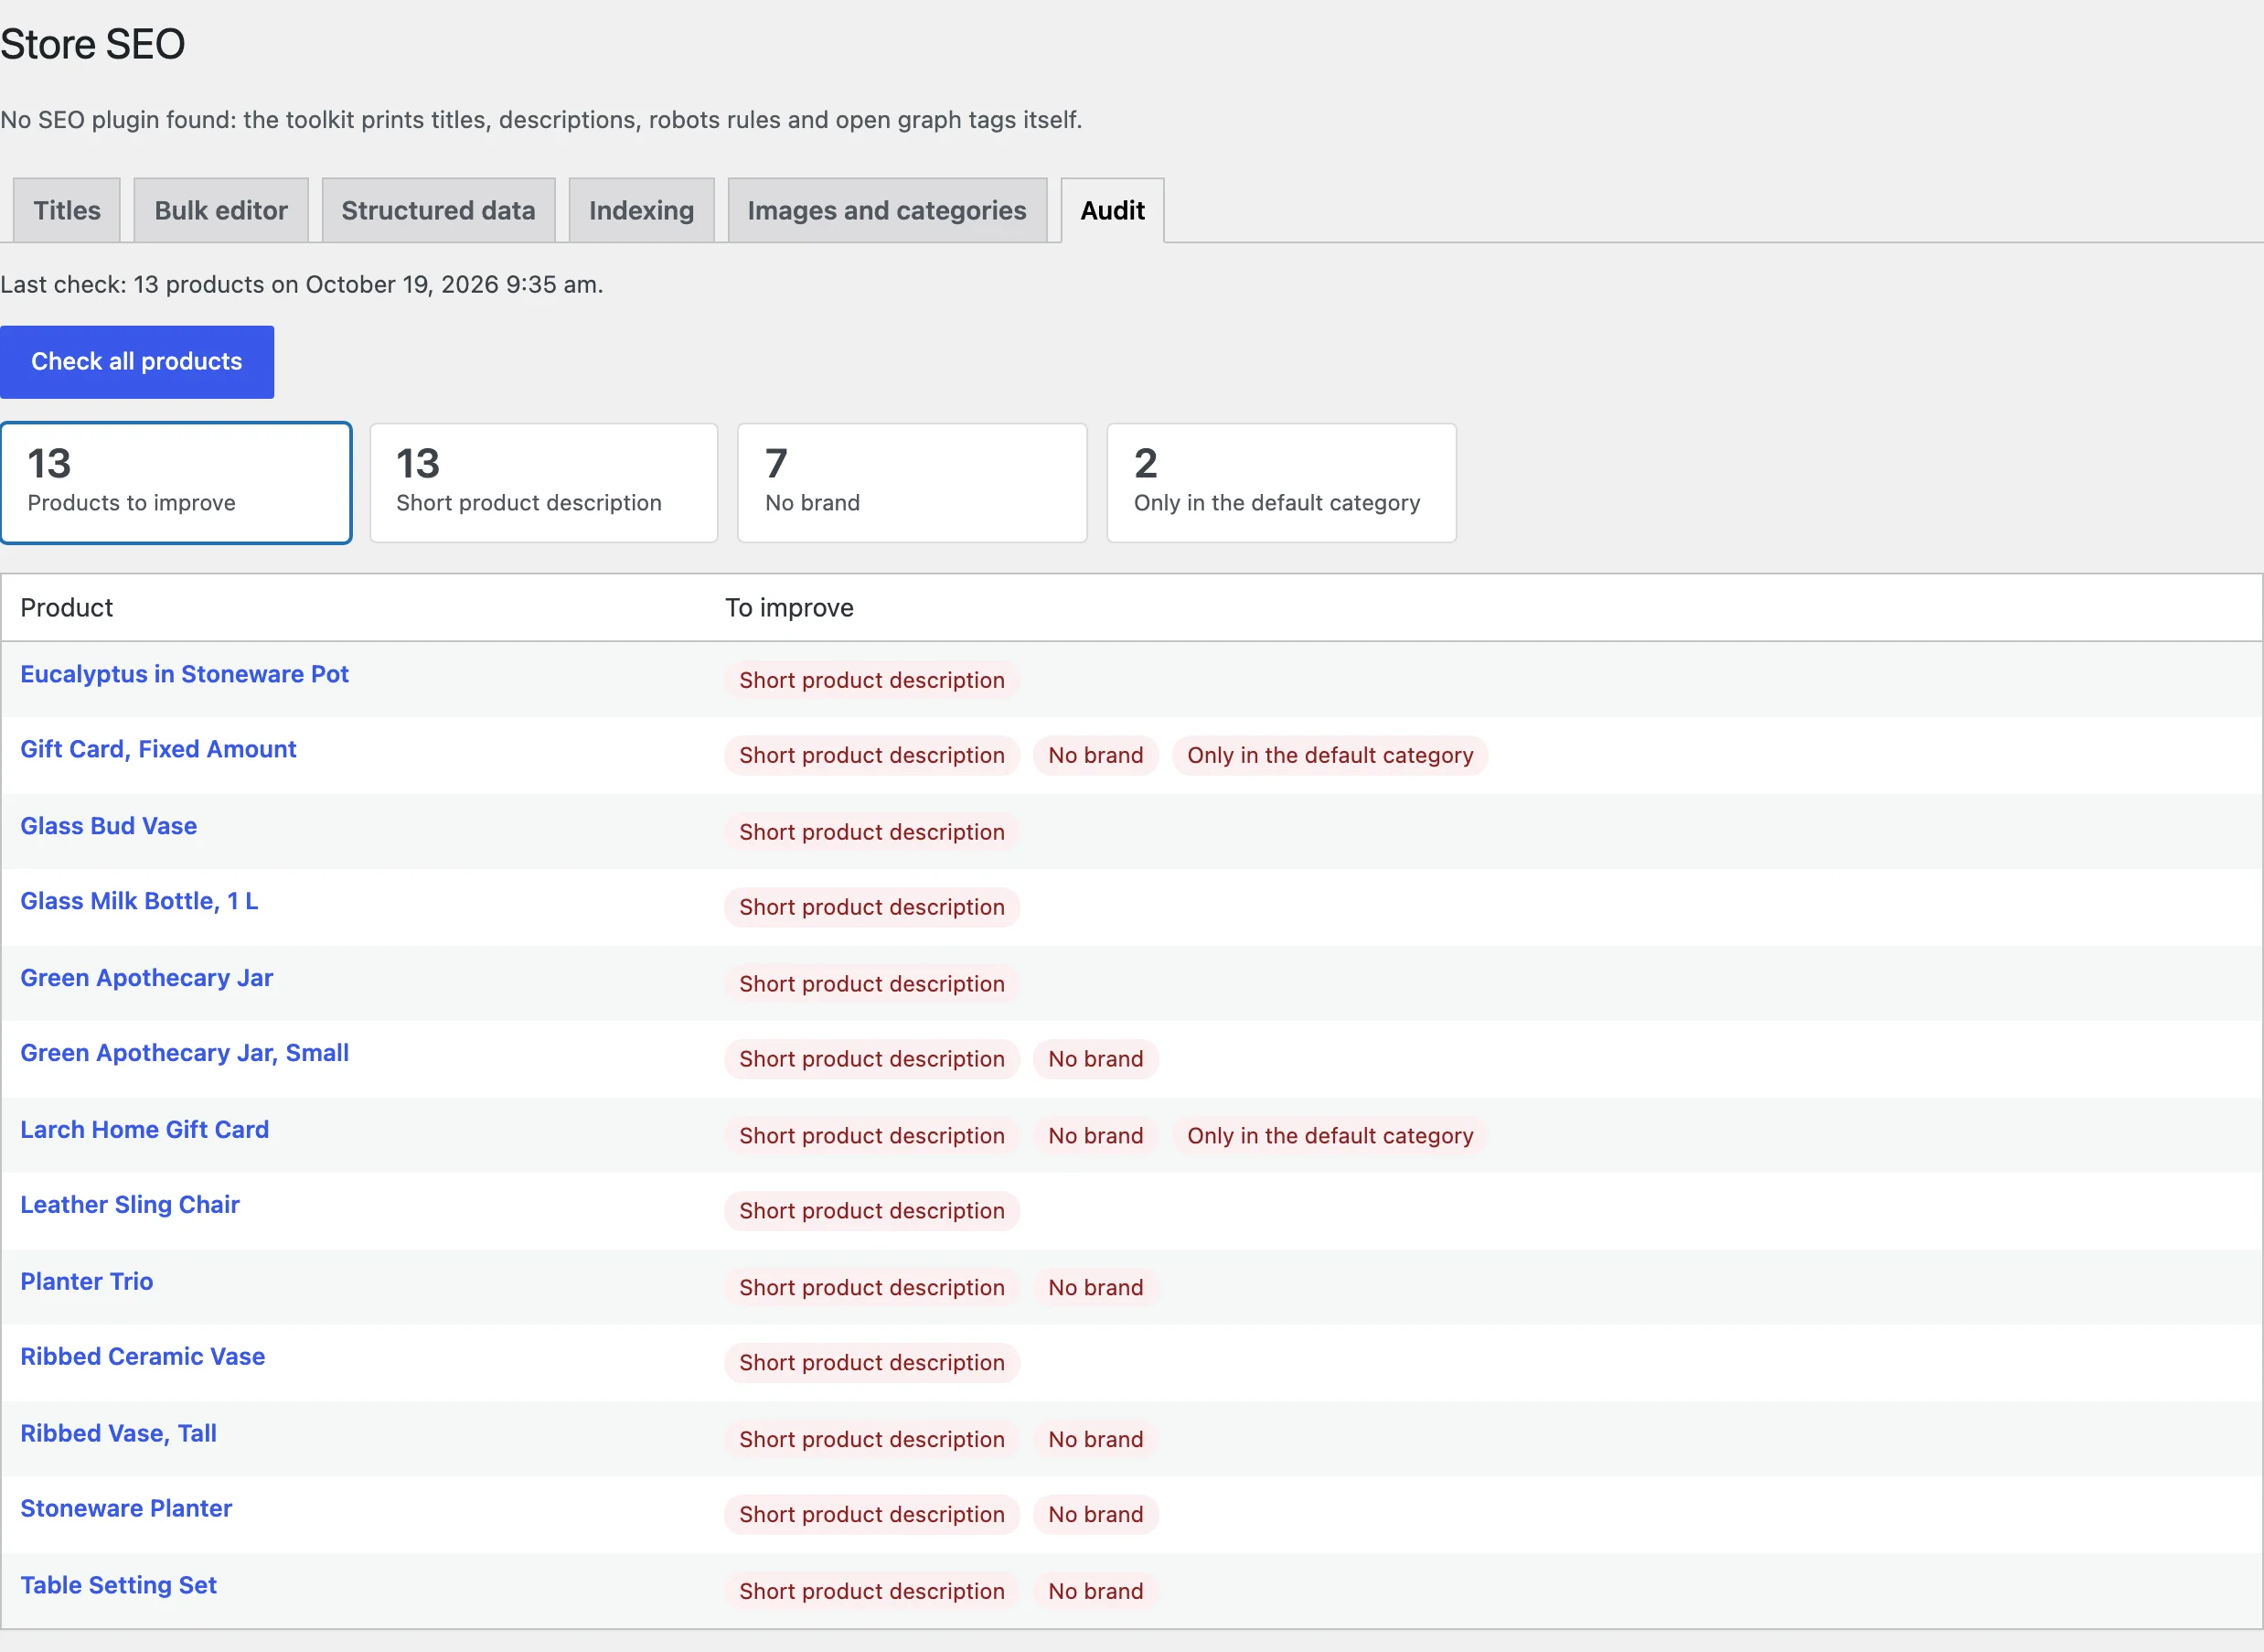Click default category tag in Gift Card, Fixed Amount row
The height and width of the screenshot is (1652, 2264).
pos(1330,756)
